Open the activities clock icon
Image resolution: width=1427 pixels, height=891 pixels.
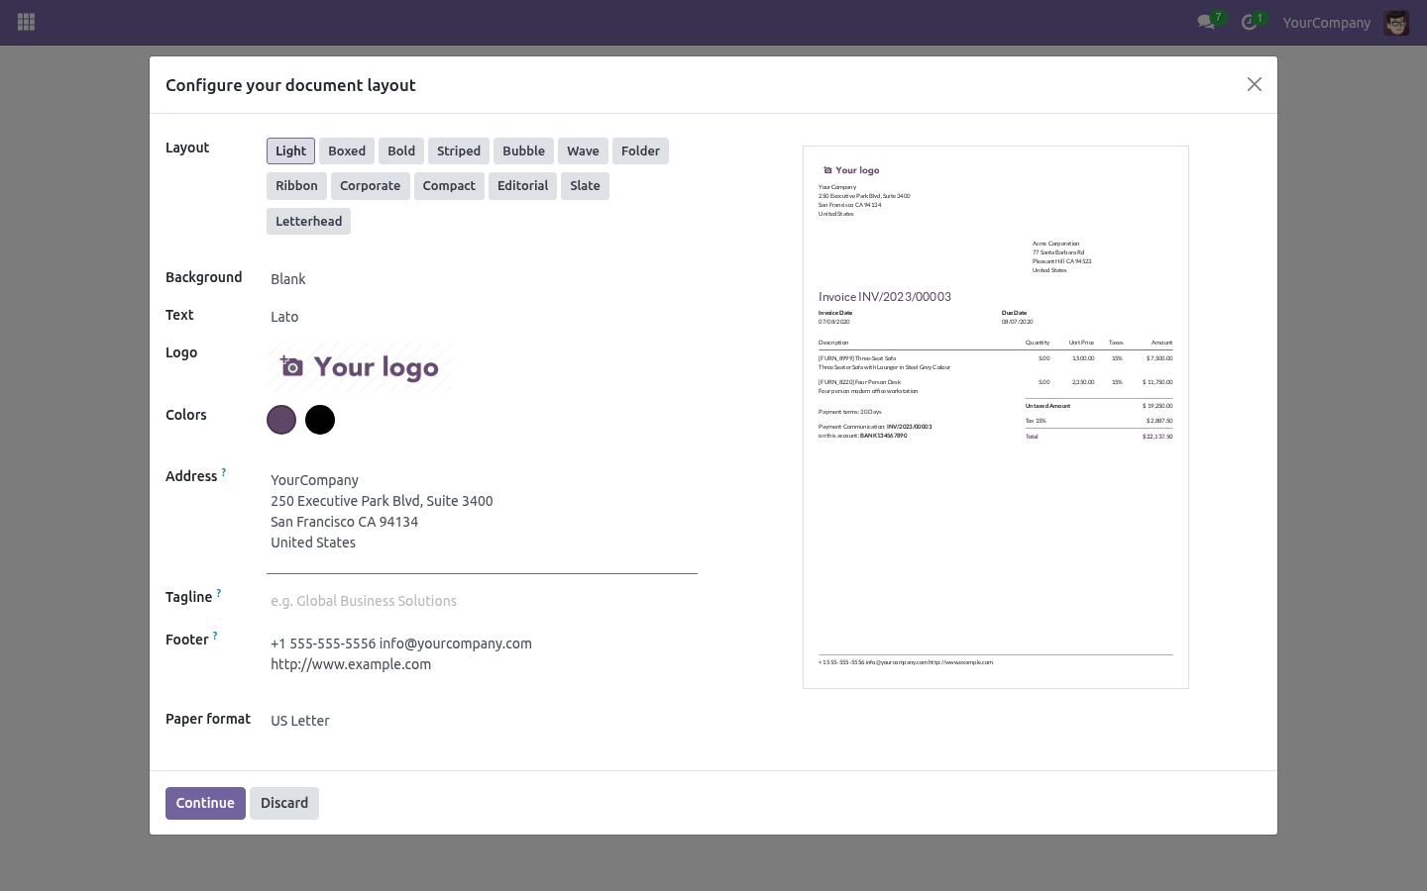1250,22
